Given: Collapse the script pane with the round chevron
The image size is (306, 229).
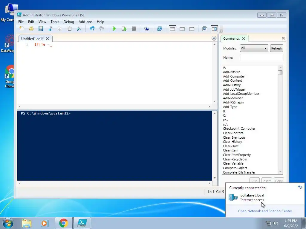Looking at the screenshot, I should (214, 38).
